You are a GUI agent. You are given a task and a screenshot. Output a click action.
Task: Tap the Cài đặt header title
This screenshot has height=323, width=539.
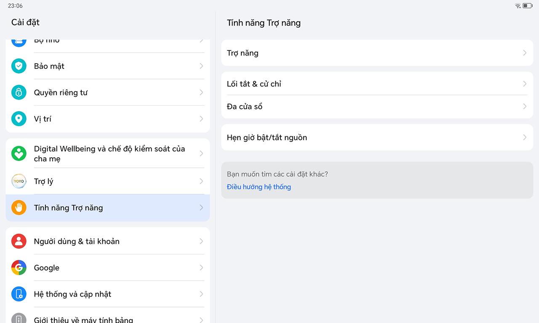[25, 23]
